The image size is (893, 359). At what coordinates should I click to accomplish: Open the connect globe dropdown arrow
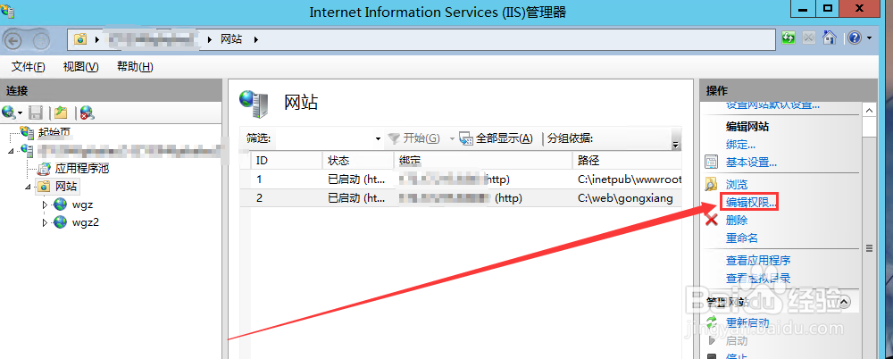click(20, 113)
